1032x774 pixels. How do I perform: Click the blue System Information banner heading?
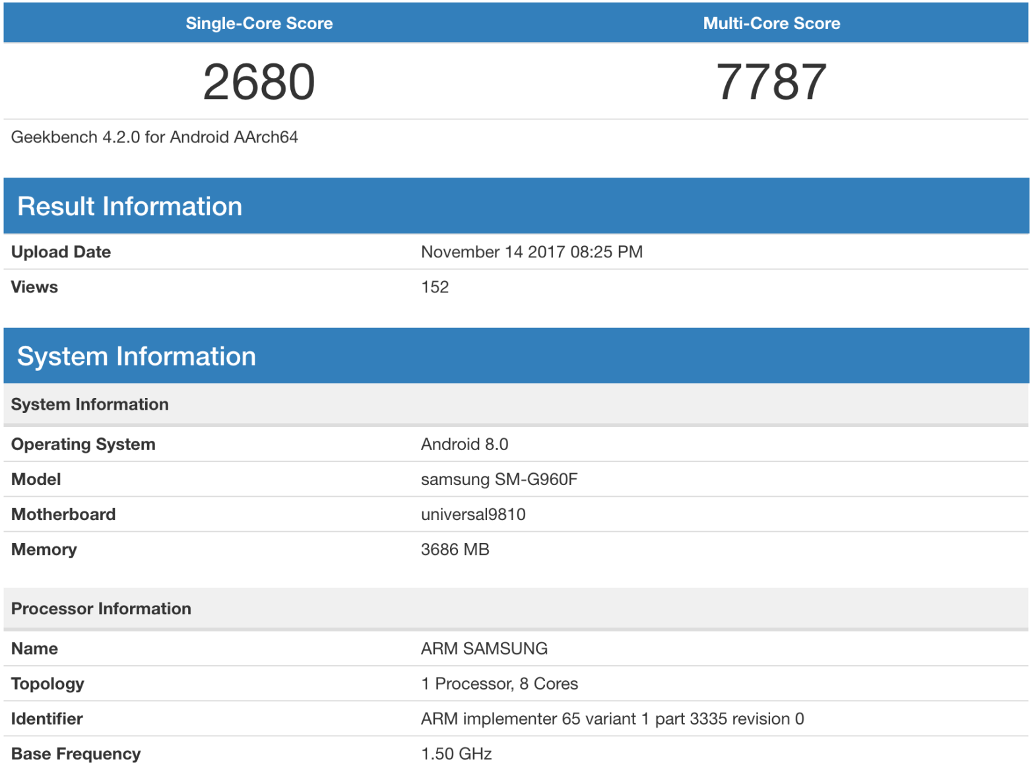137,356
